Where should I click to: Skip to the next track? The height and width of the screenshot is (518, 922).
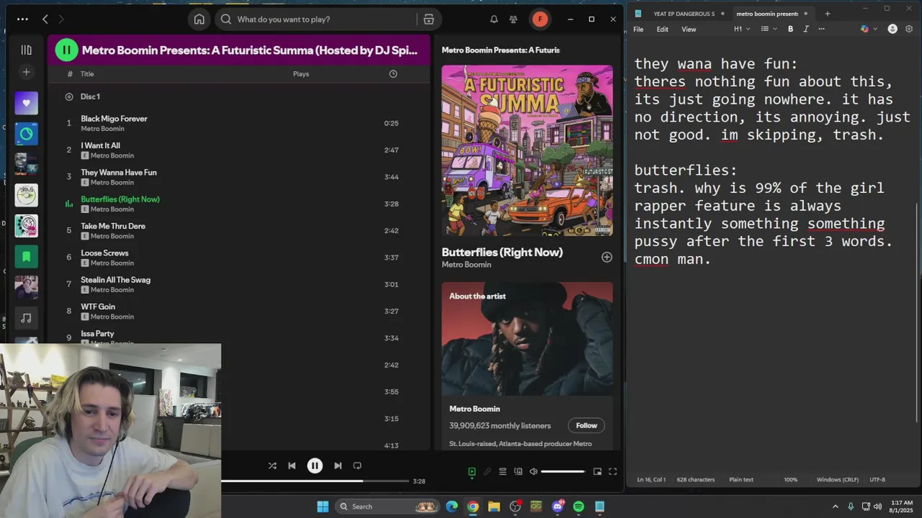click(338, 465)
